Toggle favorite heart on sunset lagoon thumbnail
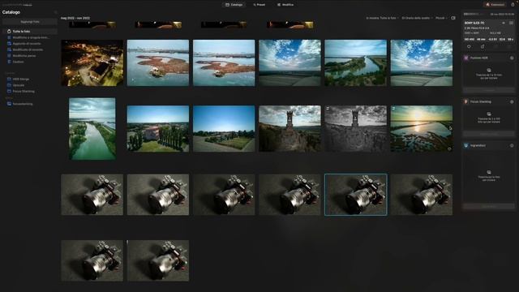Image resolution: width=519 pixels, height=292 pixels. pyautogui.click(x=449, y=149)
